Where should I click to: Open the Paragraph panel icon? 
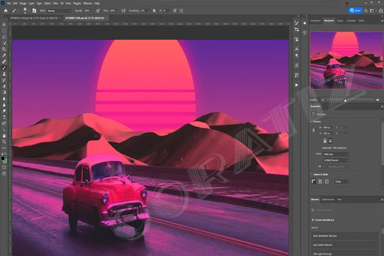[x=296, y=56]
